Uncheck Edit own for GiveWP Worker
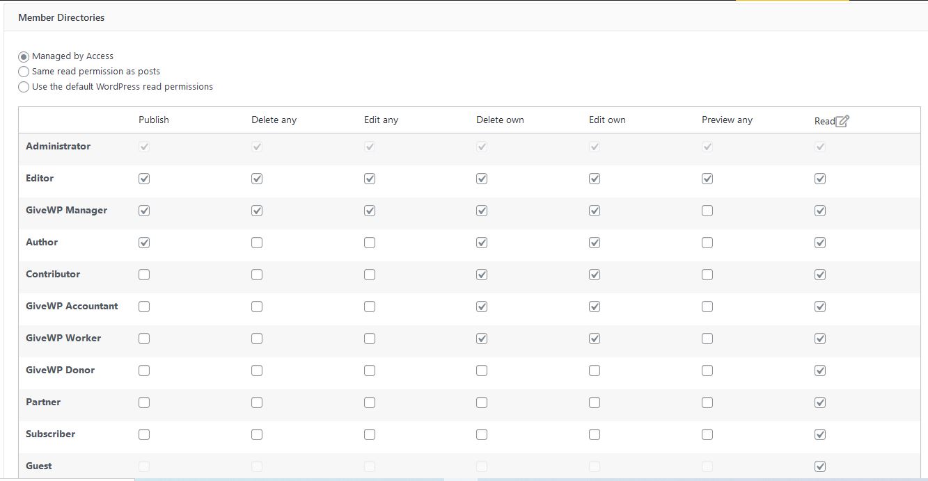 pyautogui.click(x=595, y=339)
